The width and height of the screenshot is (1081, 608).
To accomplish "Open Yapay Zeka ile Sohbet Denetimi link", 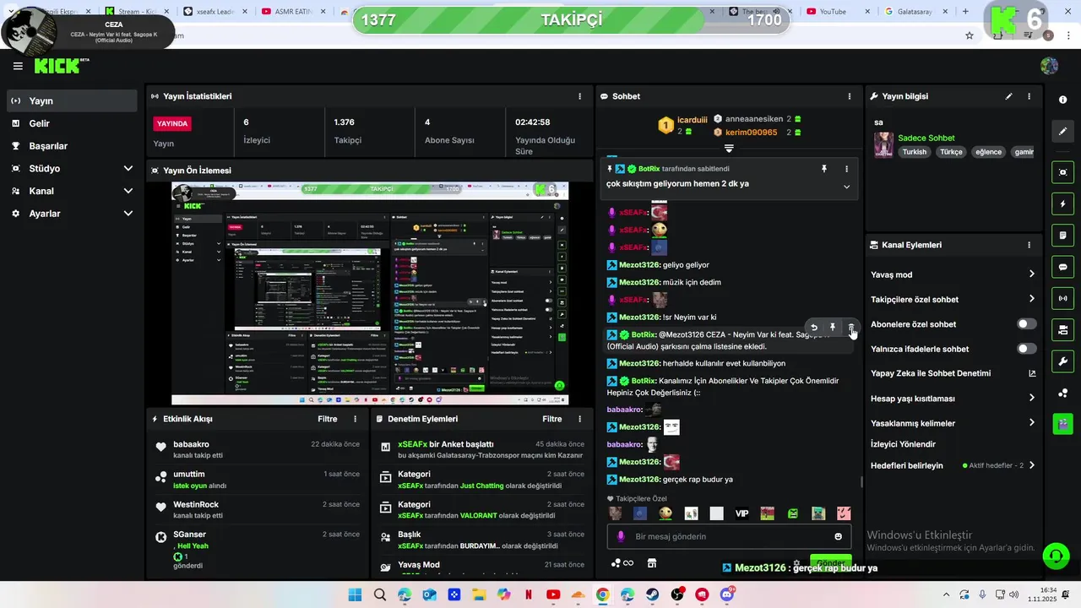I will coord(953,373).
